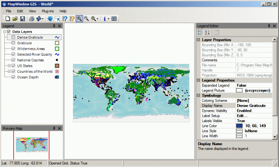The height and width of the screenshot is (167, 279).
Task: Hide the Wilderness Areas layer
Action: (13, 49)
